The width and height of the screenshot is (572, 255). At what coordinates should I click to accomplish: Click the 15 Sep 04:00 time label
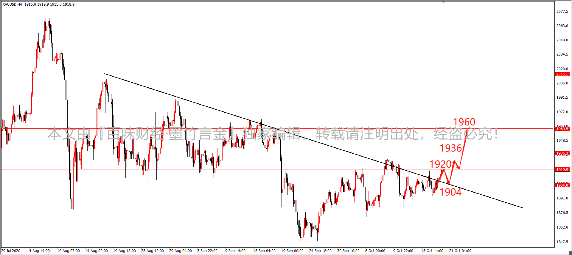point(264,251)
